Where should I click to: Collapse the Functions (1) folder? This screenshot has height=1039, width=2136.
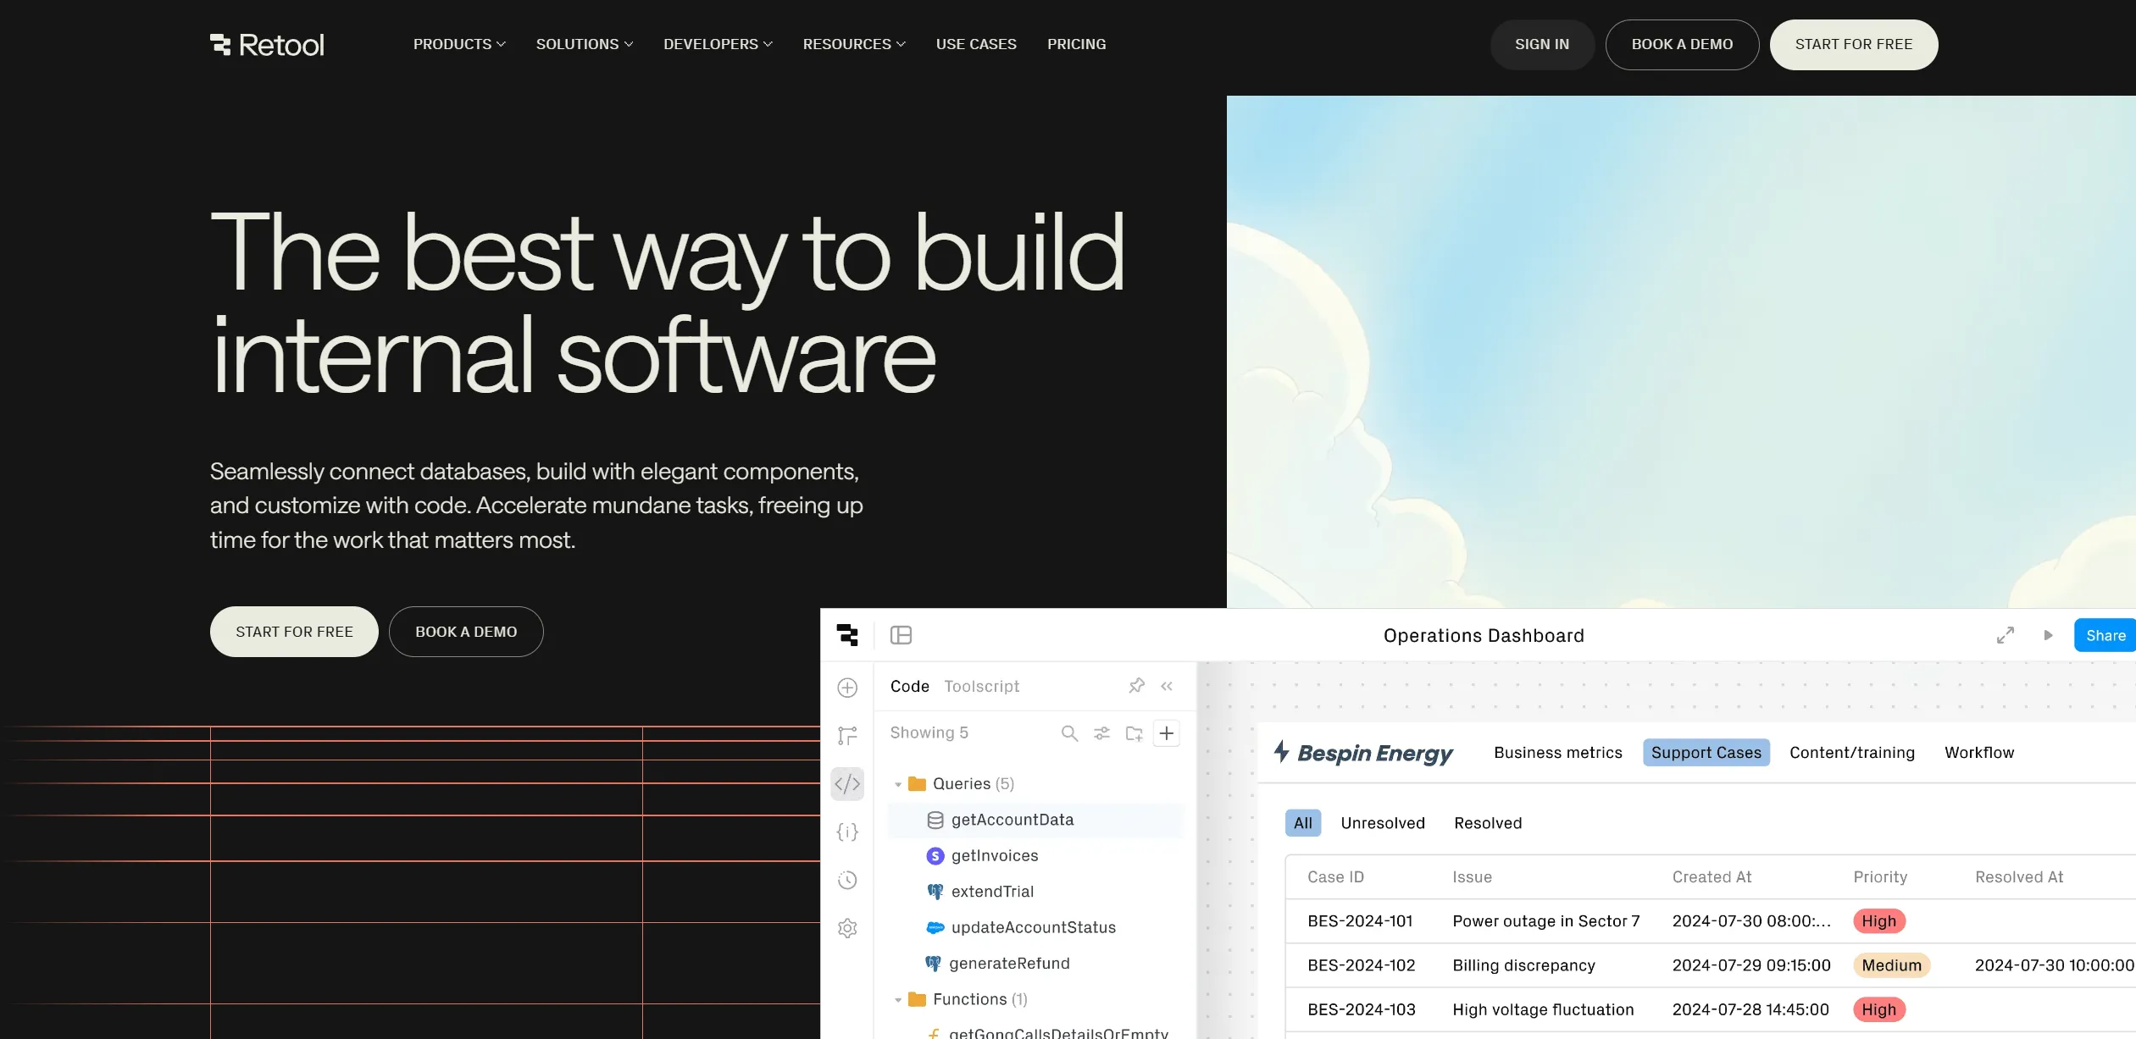coord(898,999)
